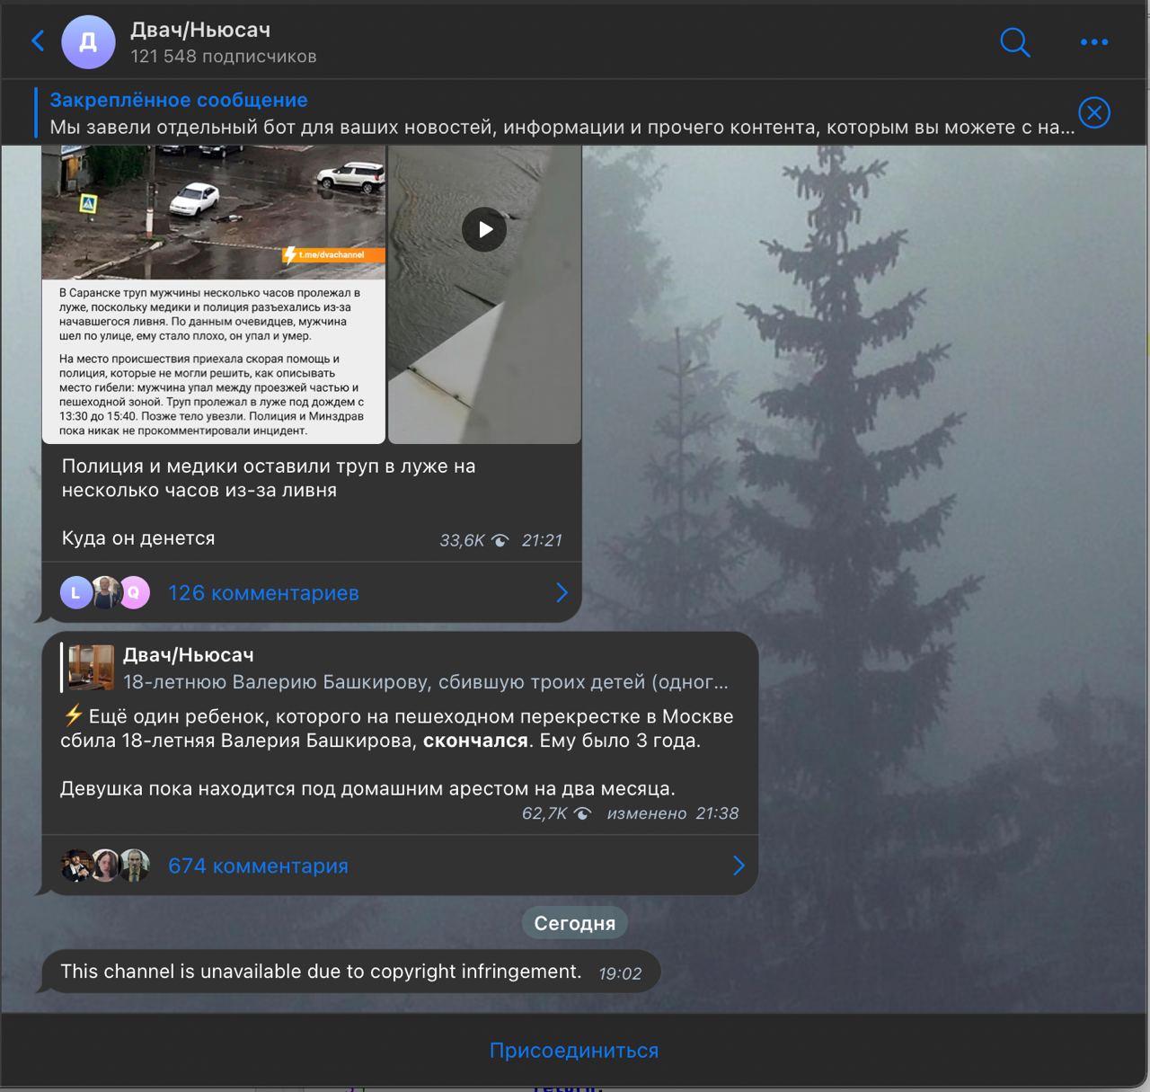Click the quoted message thumbnail image
1150x1092 pixels.
point(92,668)
